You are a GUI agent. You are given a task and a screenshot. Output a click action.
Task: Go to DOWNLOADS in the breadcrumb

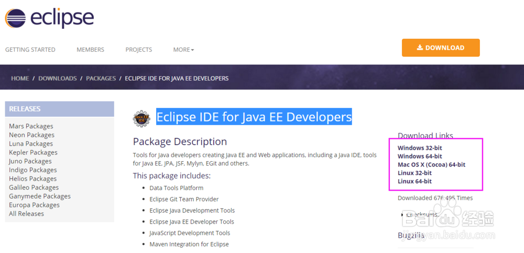click(58, 78)
